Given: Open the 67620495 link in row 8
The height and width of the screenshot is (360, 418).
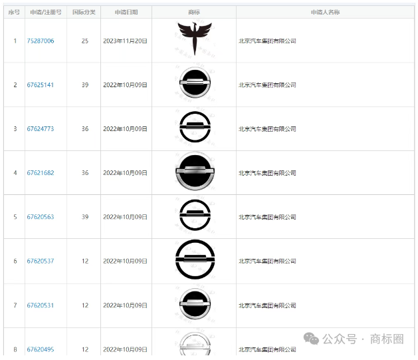Looking at the screenshot, I should coord(41,349).
